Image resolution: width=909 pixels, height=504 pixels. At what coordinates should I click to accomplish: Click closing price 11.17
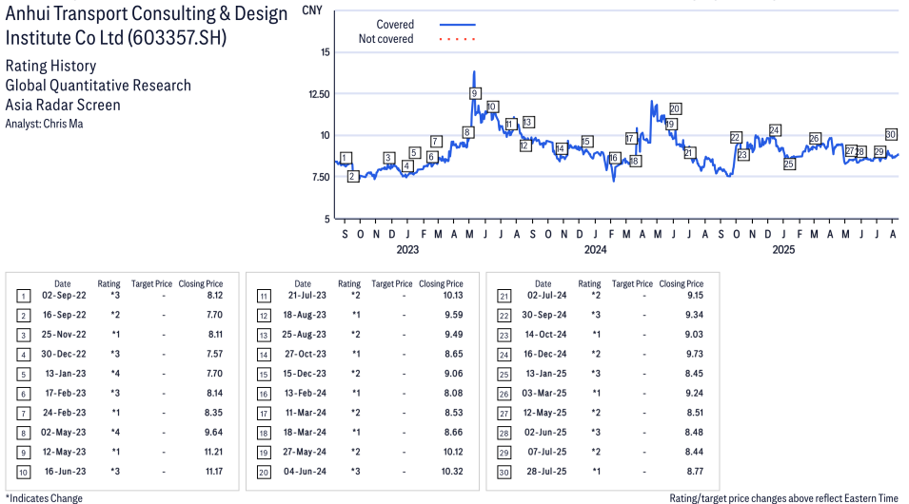(x=214, y=472)
